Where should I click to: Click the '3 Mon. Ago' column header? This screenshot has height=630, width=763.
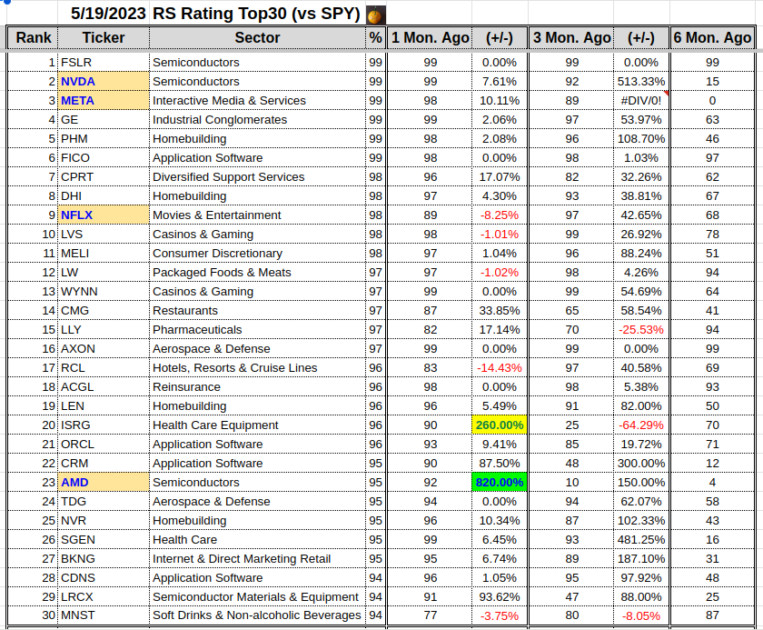(x=571, y=38)
